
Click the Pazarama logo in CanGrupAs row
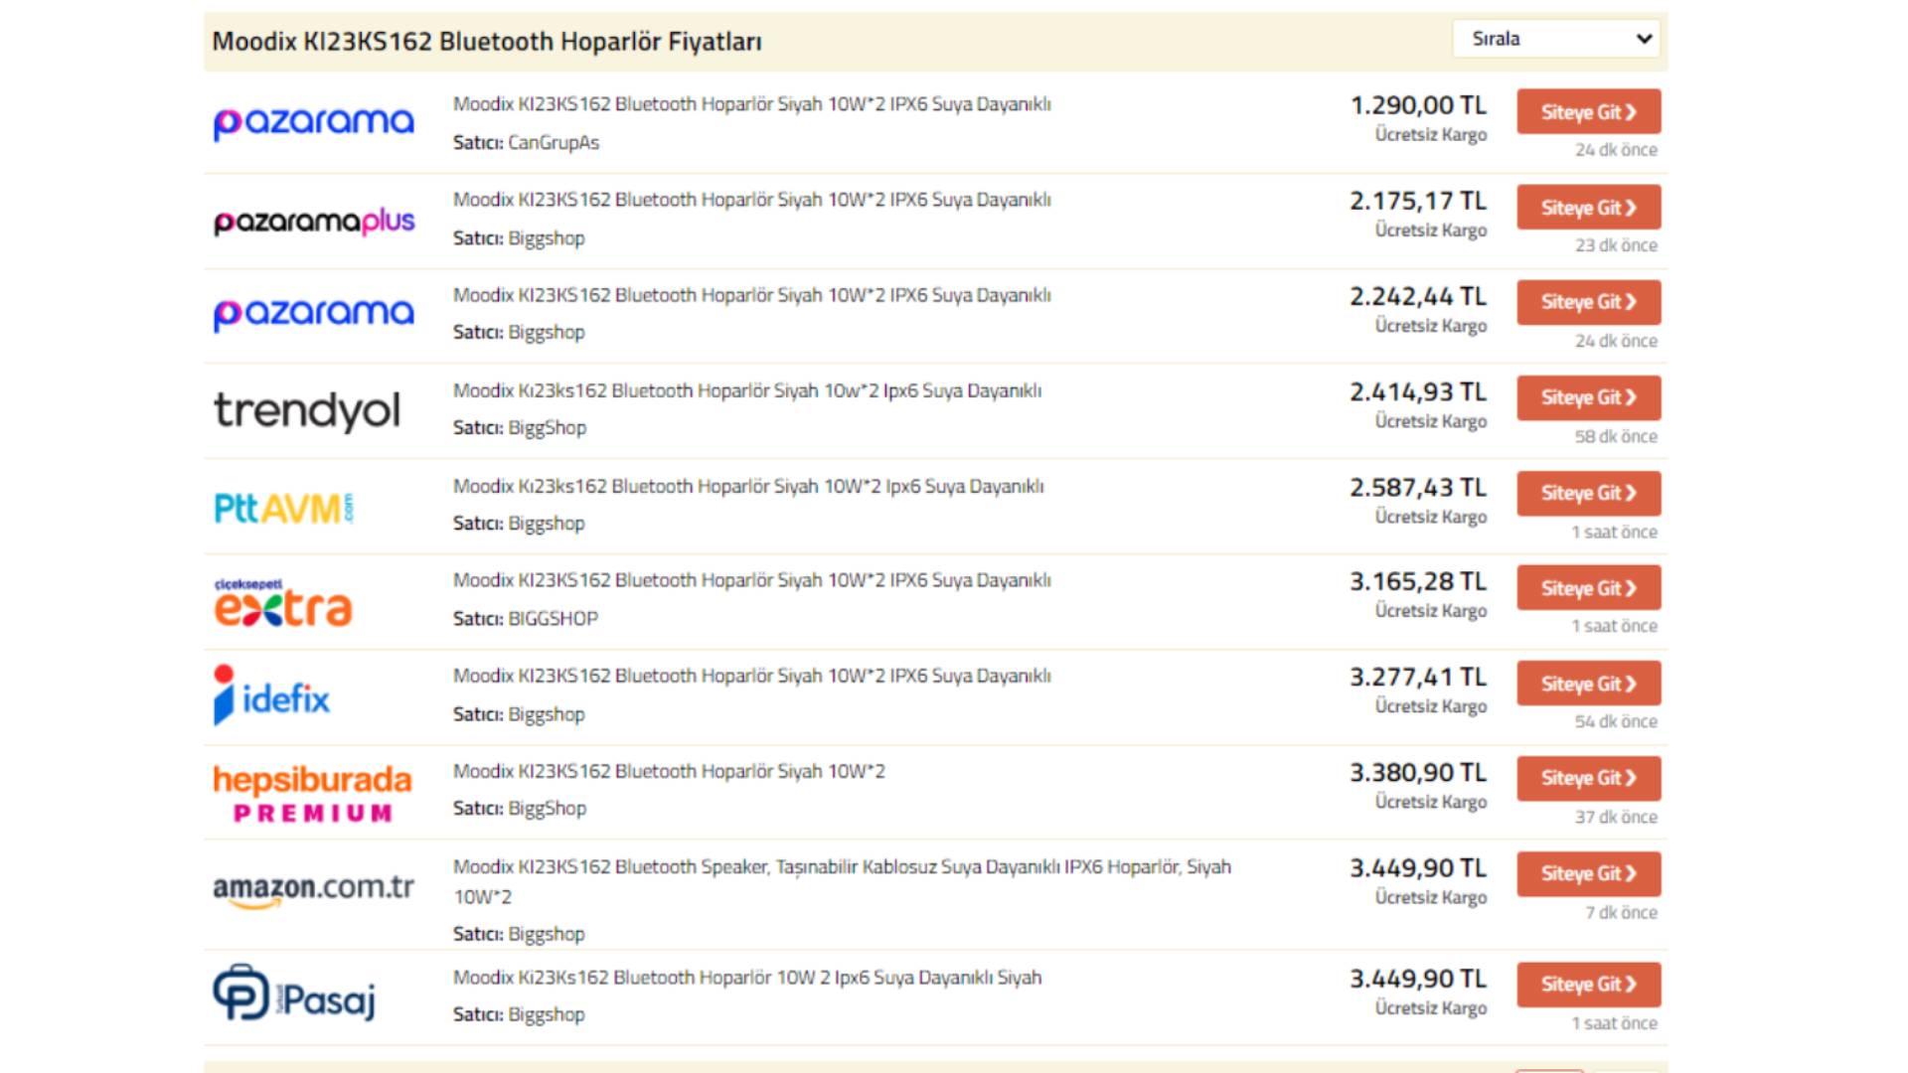(313, 122)
